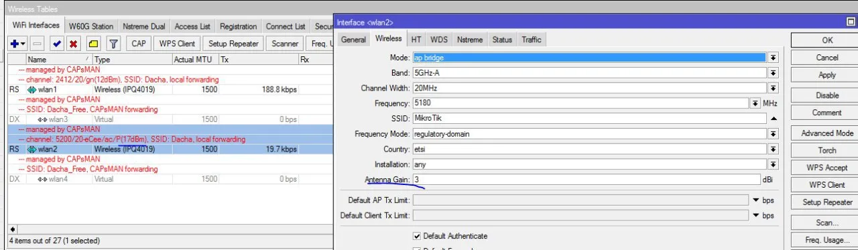The width and height of the screenshot is (858, 250).
Task: Open the Registration tab
Action: tap(238, 26)
